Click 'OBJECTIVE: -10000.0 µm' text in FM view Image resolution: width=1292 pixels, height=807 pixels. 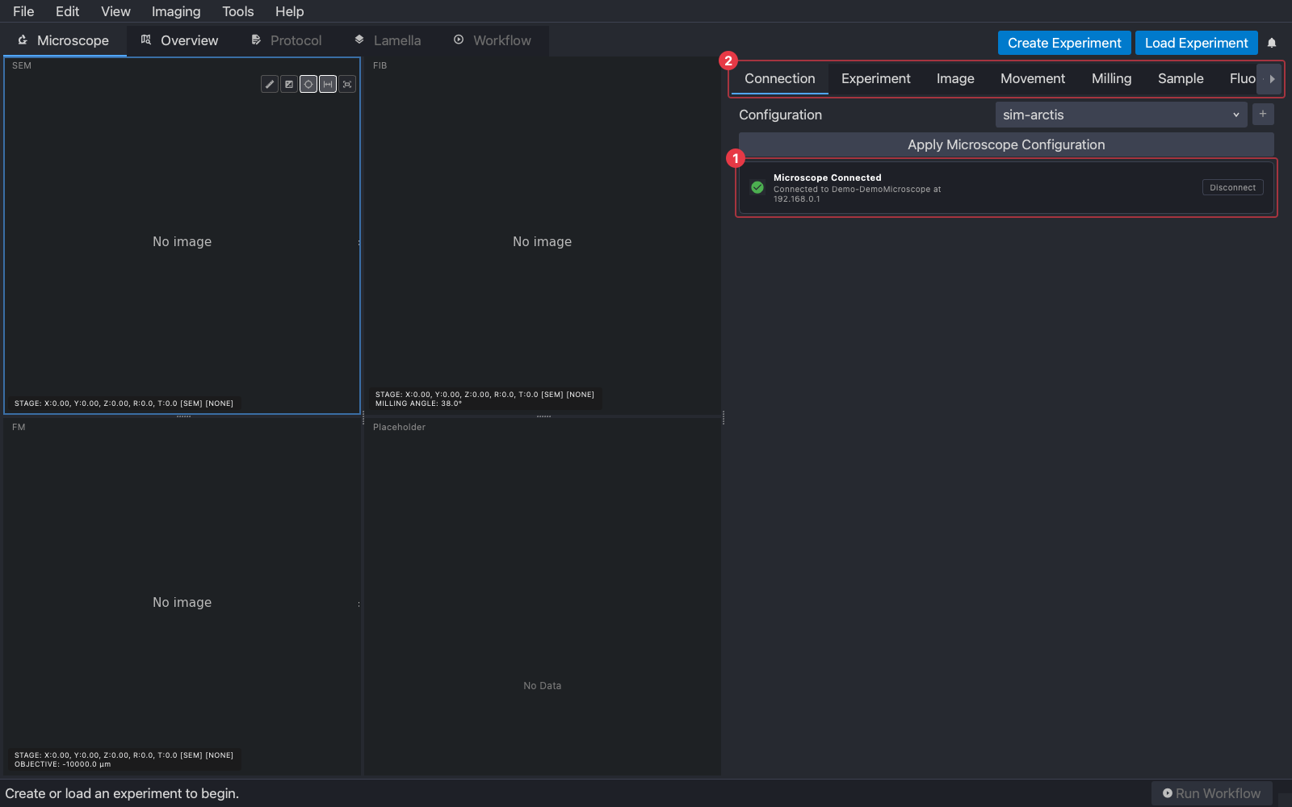[62, 764]
